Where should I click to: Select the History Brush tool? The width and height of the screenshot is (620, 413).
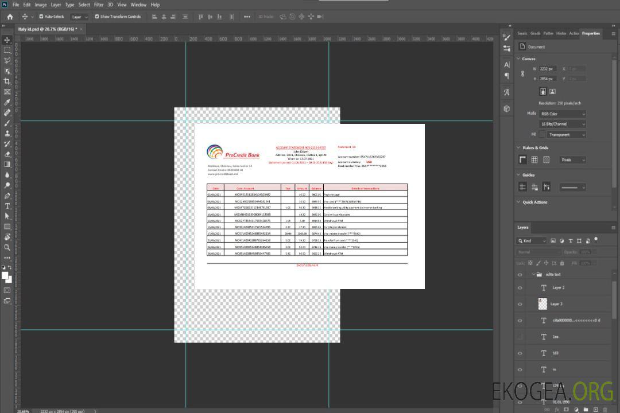7,144
